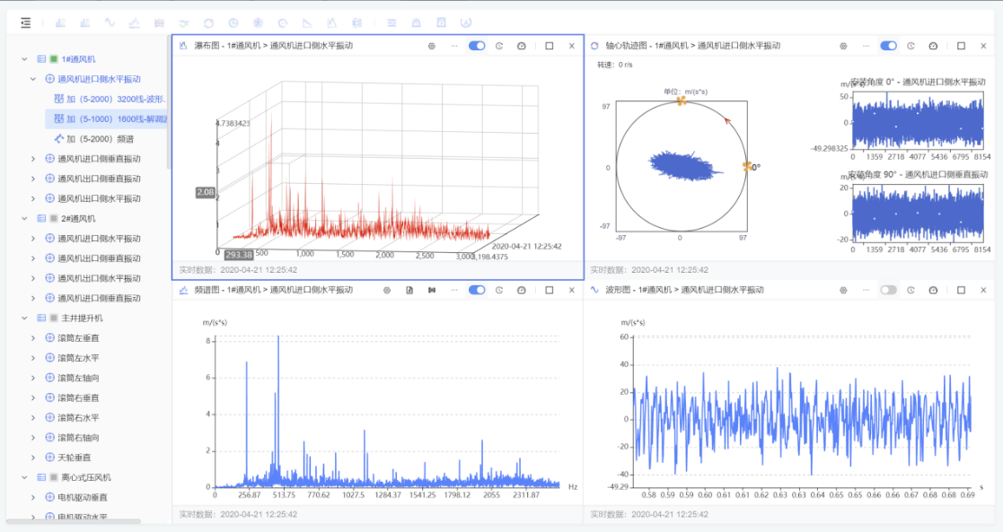
Task: Maximize the 波形图 panel
Action: click(960, 290)
